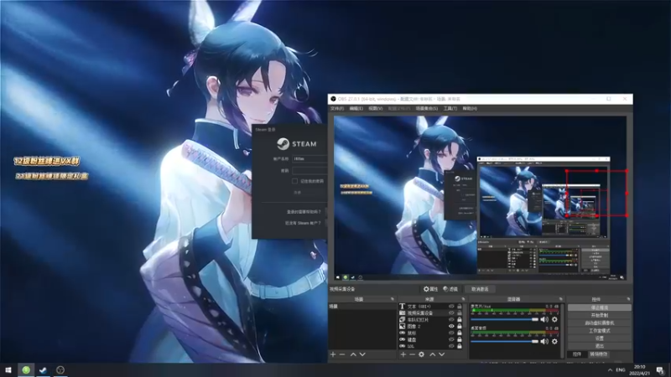671x377 pixels.
Task: Click Steam icon in Windows taskbar
Action: point(44,370)
